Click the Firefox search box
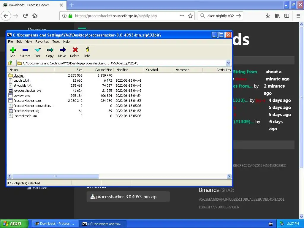 click(221, 16)
